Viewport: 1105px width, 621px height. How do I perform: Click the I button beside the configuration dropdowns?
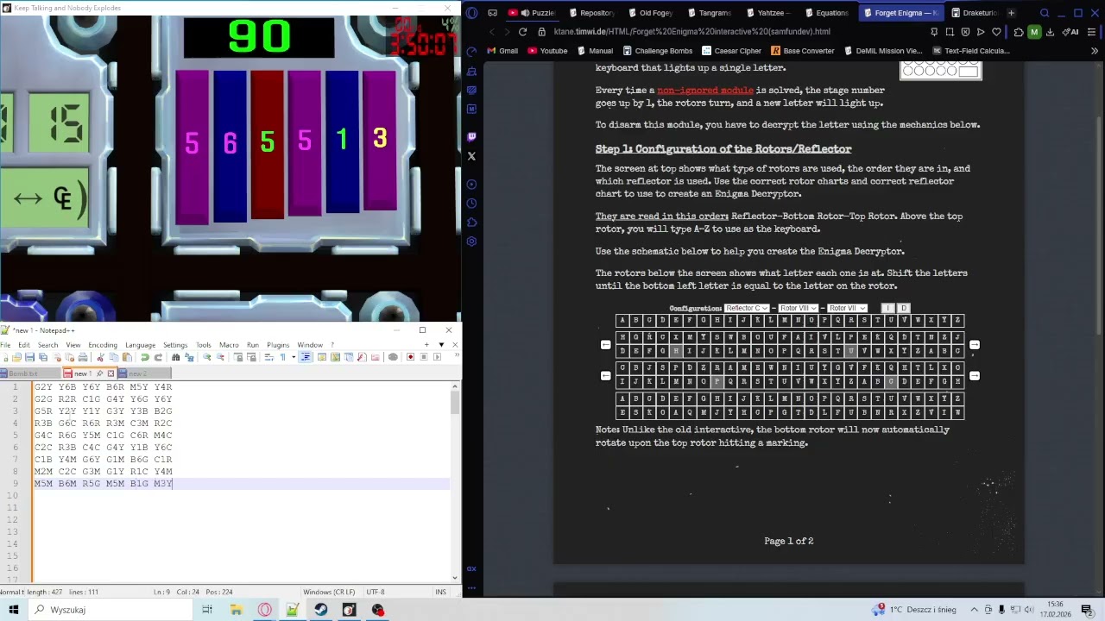click(x=887, y=308)
